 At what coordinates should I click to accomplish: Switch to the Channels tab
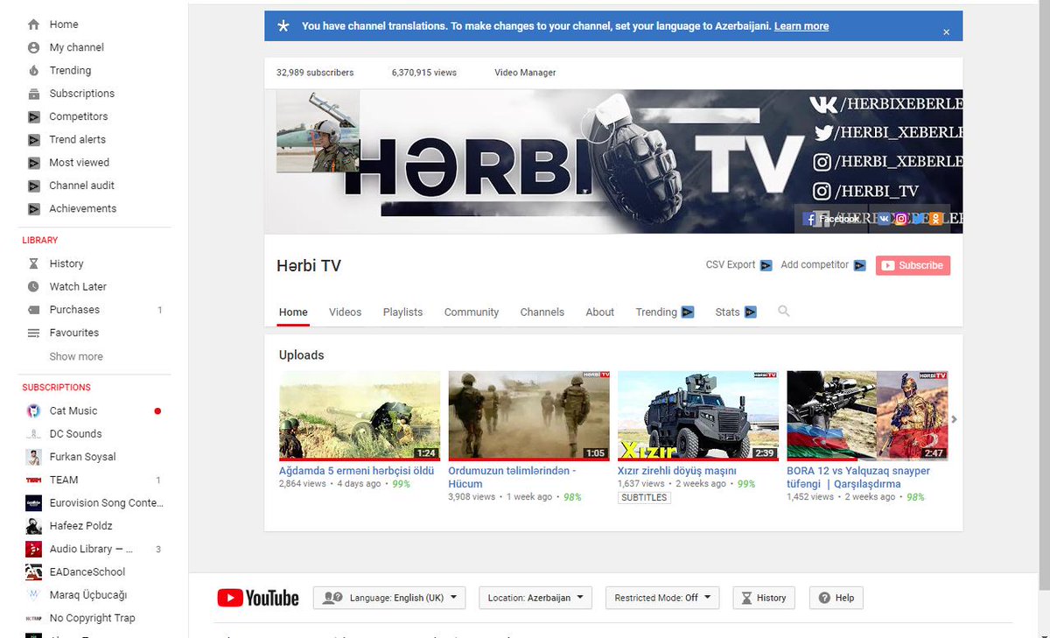[x=542, y=312]
